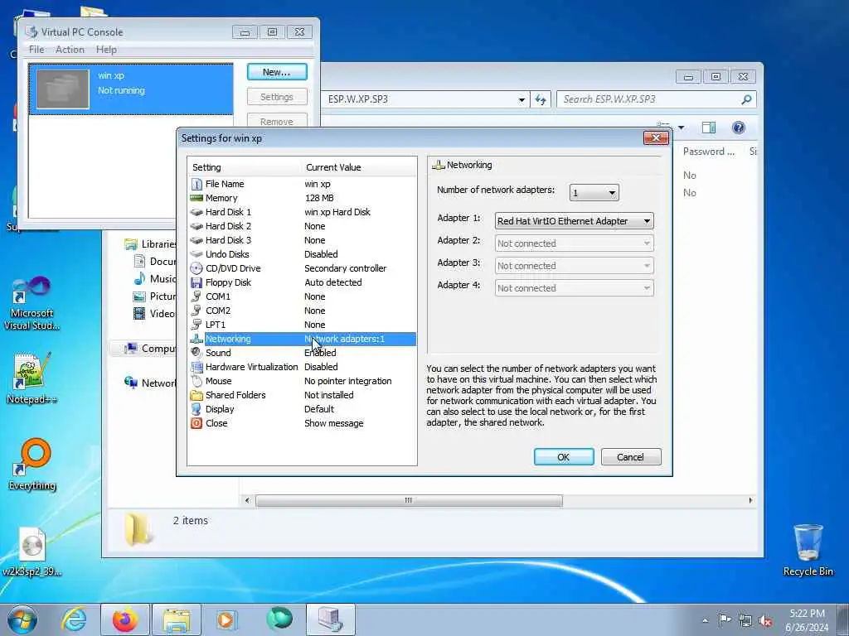This screenshot has width=849, height=636.
Task: Open the w2k3sp2 disc image file
Action: tap(32, 551)
